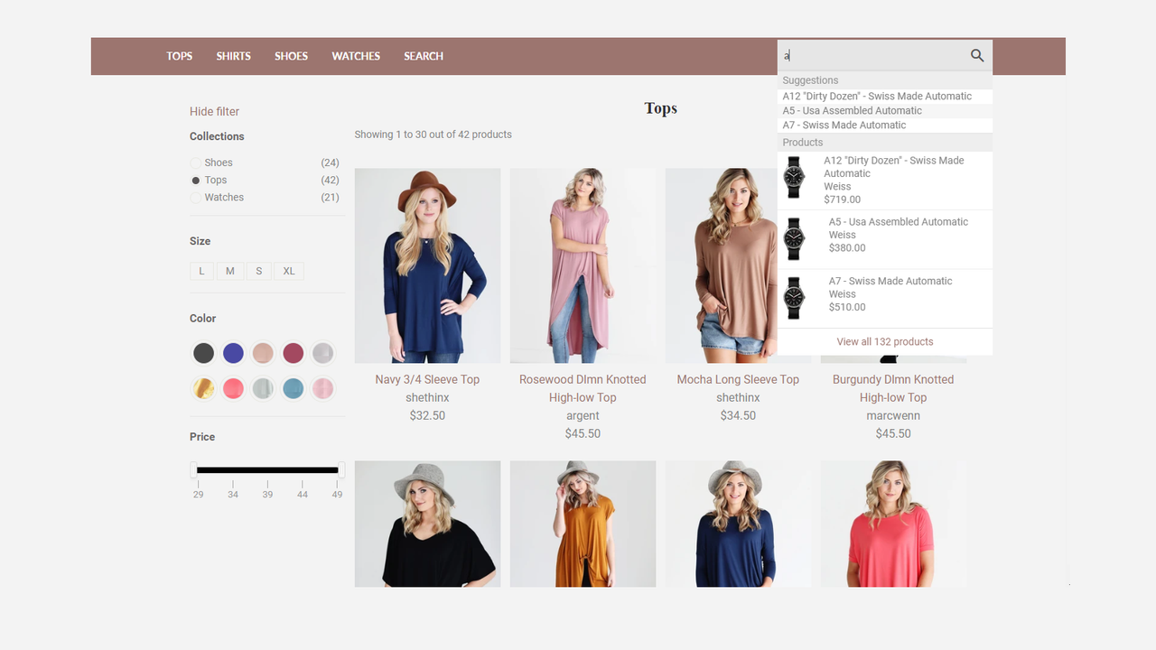This screenshot has height=650, width=1156.
Task: Toggle size M filter
Action: pos(230,271)
